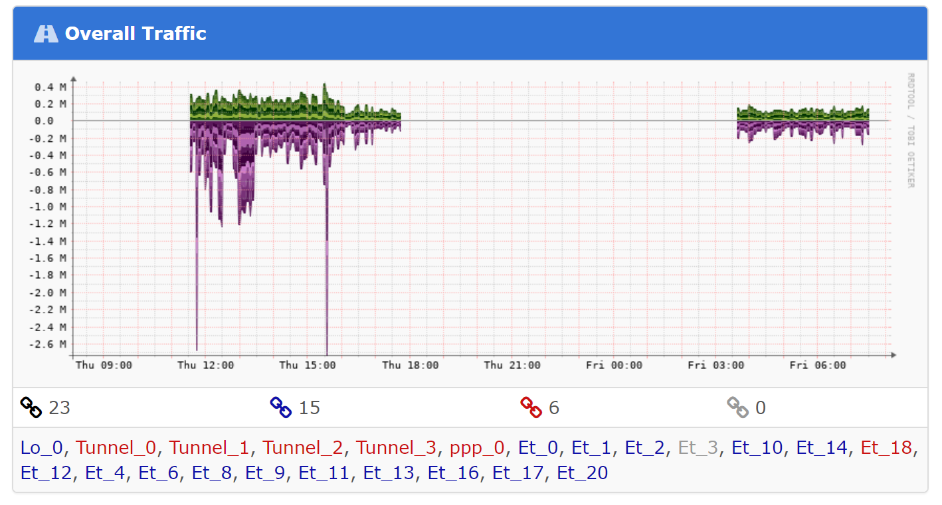The width and height of the screenshot is (942, 505).
Task: Select the Tunnel_3 interface link
Action: coord(396,448)
